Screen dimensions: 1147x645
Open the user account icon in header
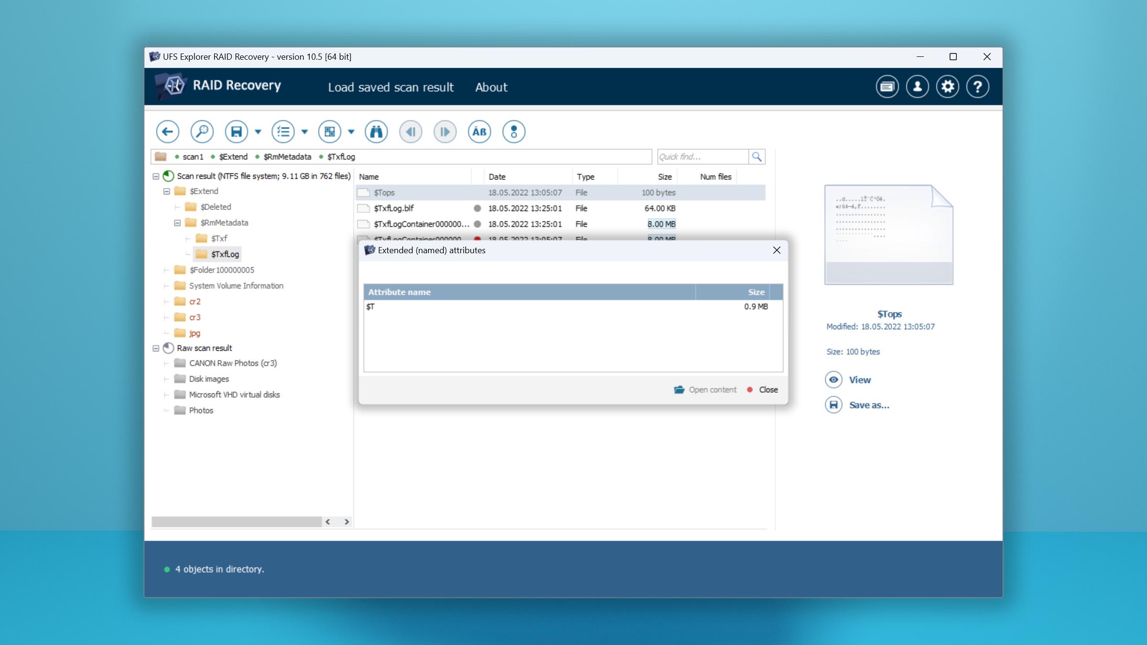(x=917, y=86)
